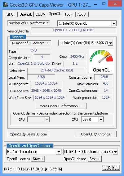Viewport: 124px width, 176px height.
Task: Maximize the GPU Caps Viewer window
Action: [104, 4]
